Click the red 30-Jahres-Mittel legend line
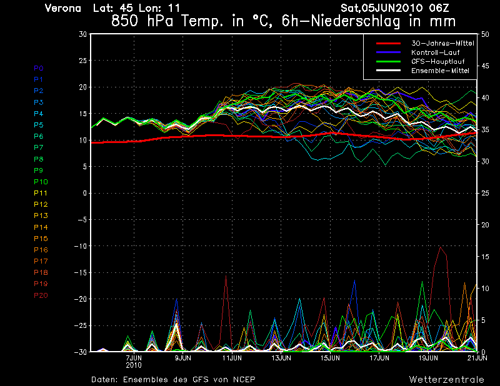The image size is (500, 386). point(387,44)
